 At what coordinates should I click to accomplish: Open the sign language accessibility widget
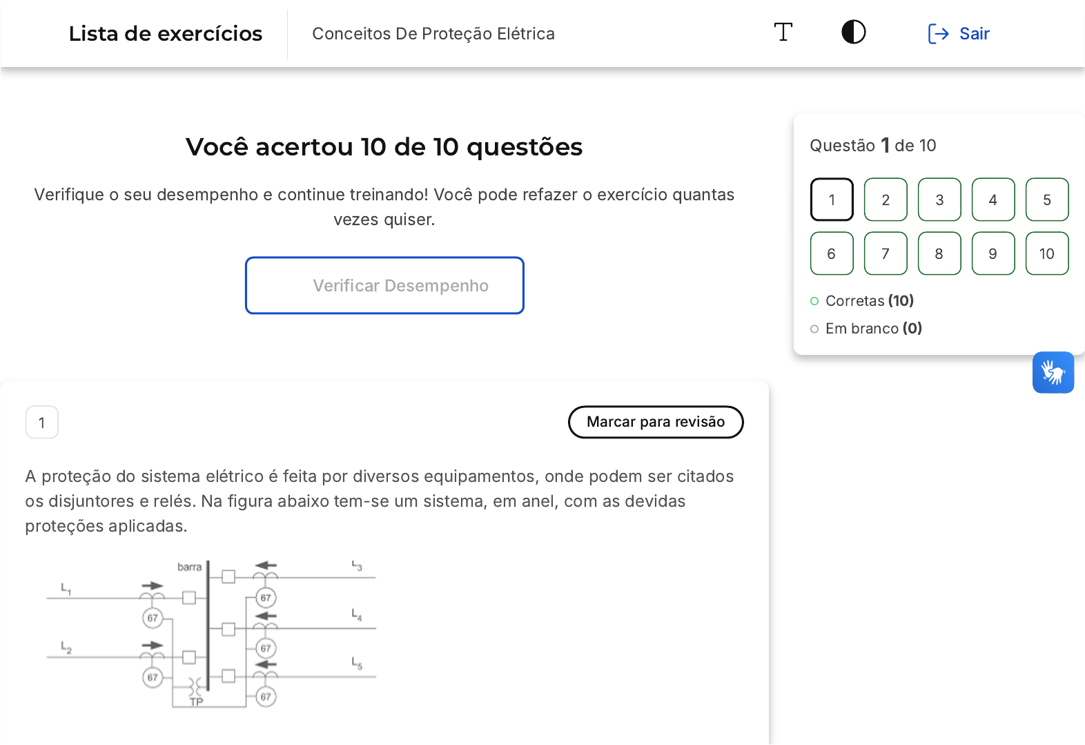click(x=1053, y=373)
